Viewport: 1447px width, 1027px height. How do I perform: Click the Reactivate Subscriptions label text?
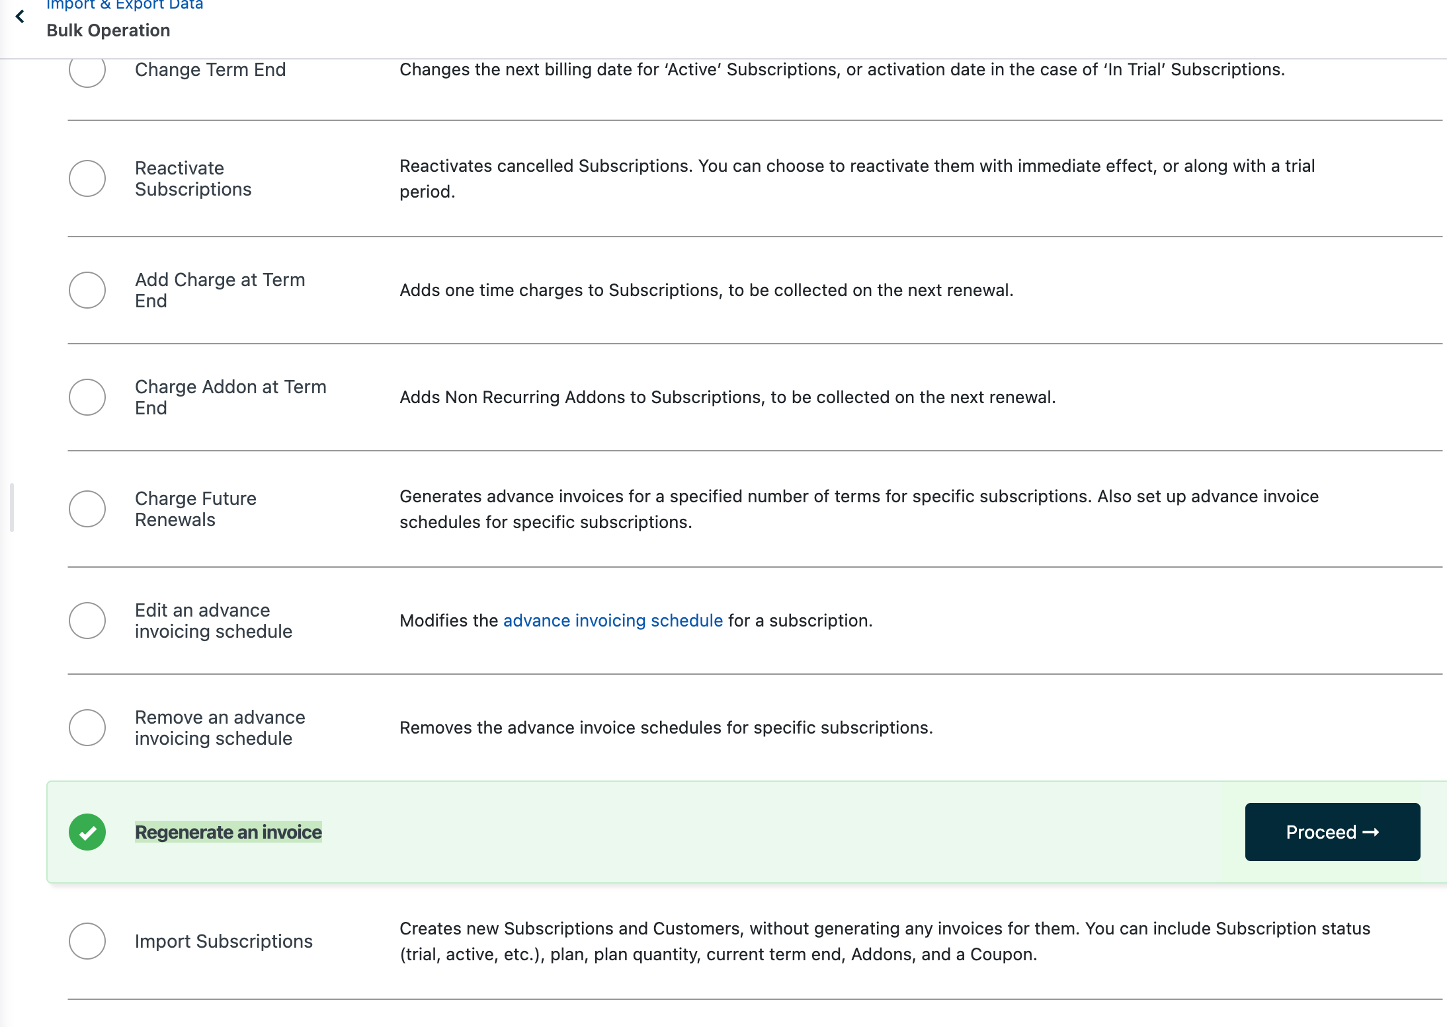[x=193, y=178]
